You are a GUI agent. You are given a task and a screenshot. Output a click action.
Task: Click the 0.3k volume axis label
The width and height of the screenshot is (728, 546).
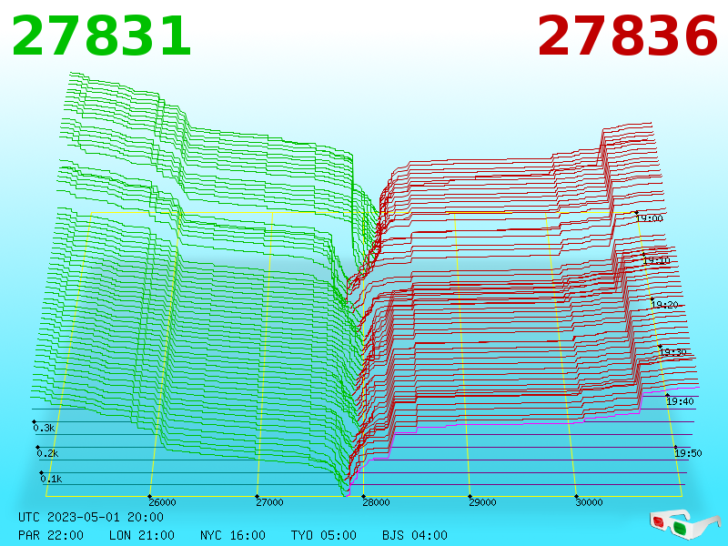click(x=44, y=428)
